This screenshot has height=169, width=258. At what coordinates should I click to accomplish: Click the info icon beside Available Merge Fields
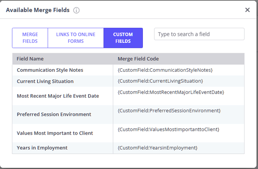pos(76,10)
